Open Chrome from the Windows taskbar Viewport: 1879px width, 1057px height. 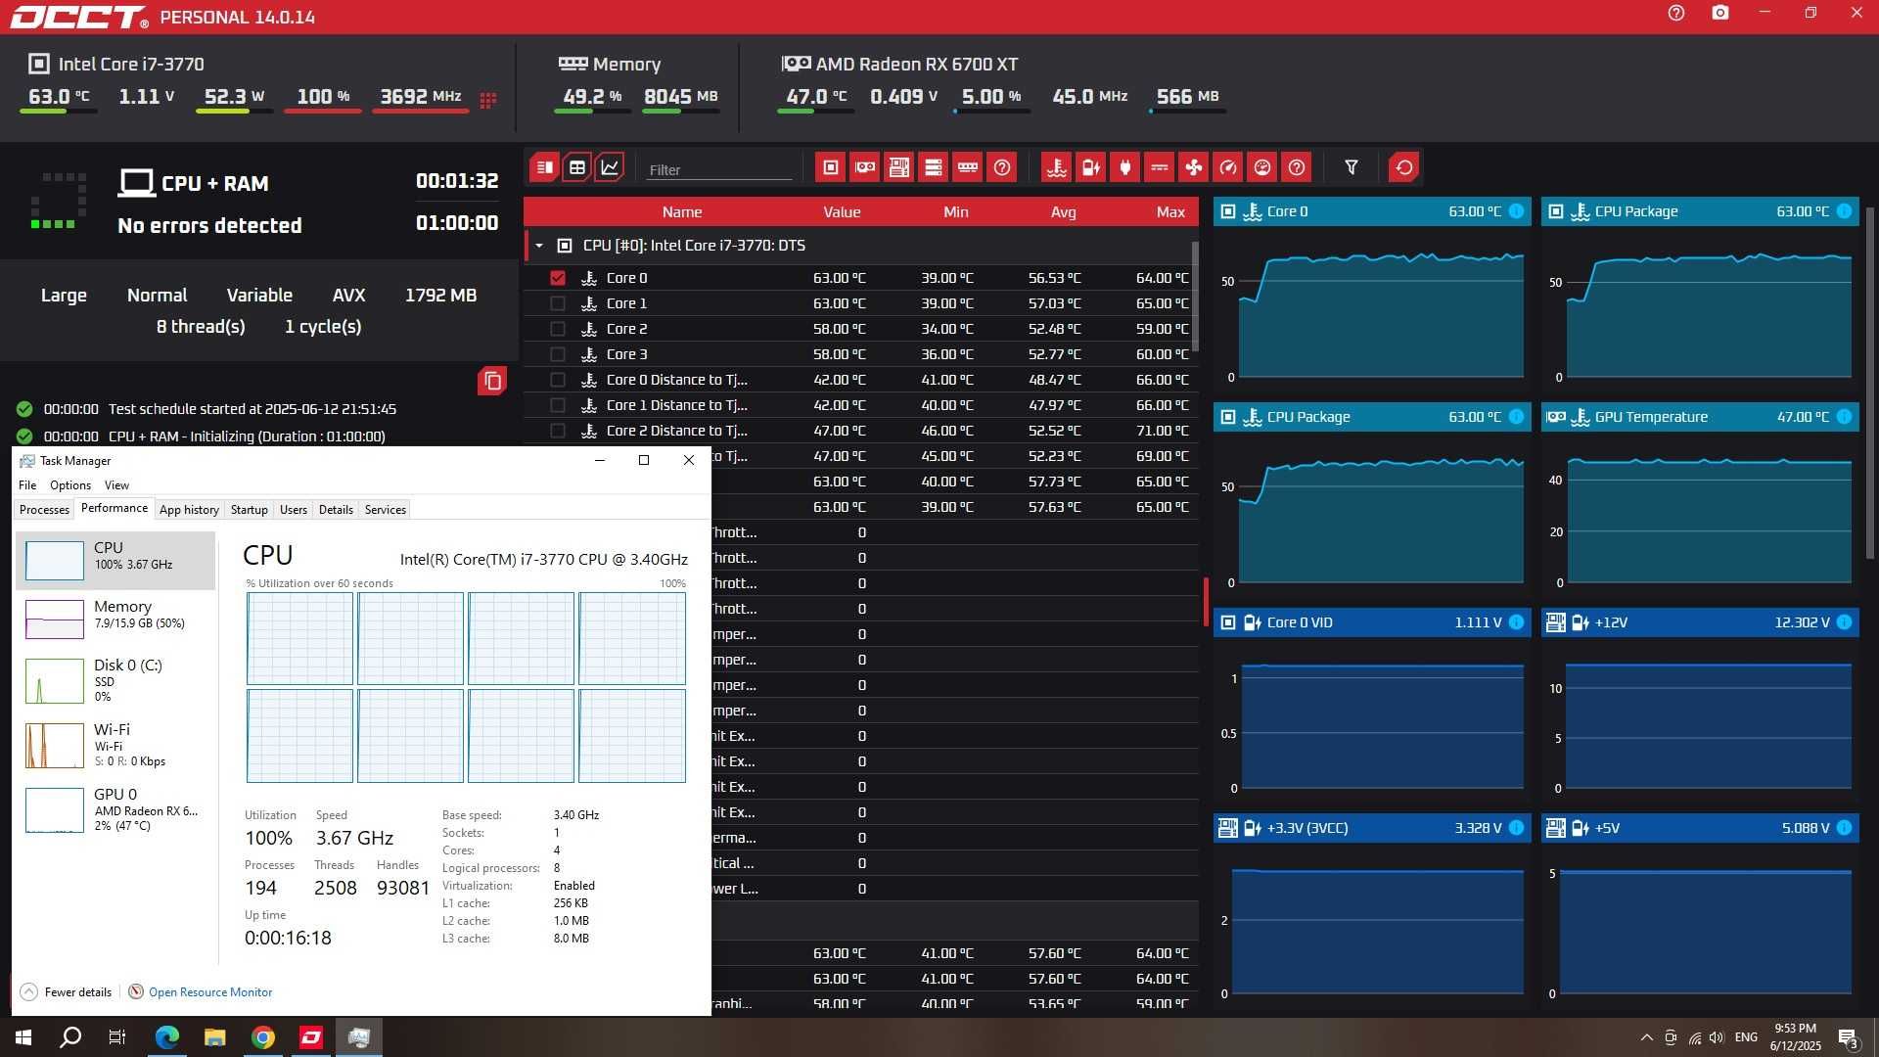[262, 1037]
